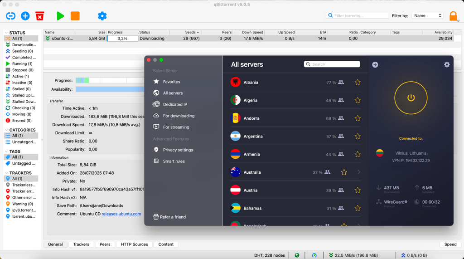The image size is (464, 259).
Task: Open Favorites in VPN sidebar
Action: click(x=171, y=82)
